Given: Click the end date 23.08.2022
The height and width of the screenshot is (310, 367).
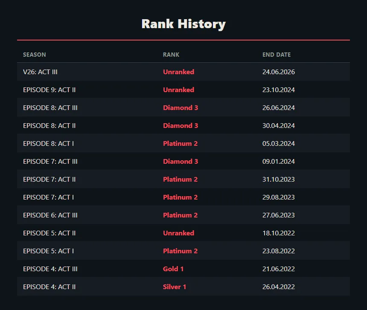Looking at the screenshot, I should (279, 251).
